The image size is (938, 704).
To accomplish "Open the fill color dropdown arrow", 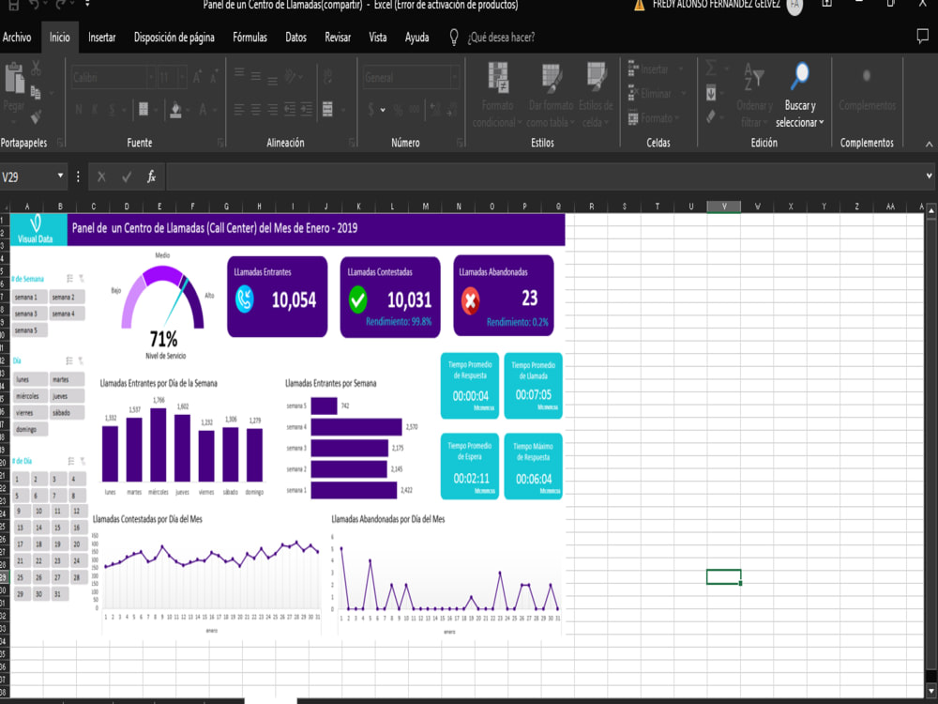I will 188,110.
